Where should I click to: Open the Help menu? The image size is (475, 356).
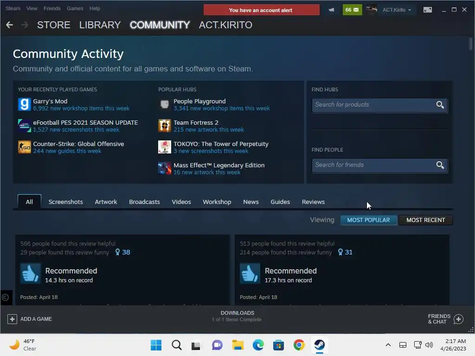[95, 8]
